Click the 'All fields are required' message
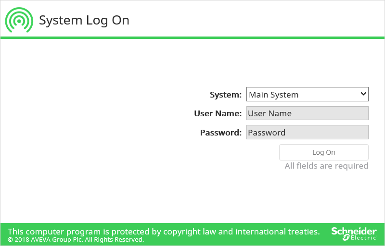The width and height of the screenshot is (385, 246). pyautogui.click(x=326, y=166)
